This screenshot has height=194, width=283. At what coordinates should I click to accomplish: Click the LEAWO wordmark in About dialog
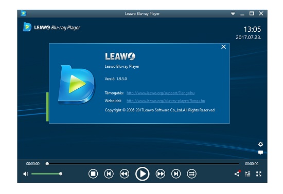pos(120,56)
